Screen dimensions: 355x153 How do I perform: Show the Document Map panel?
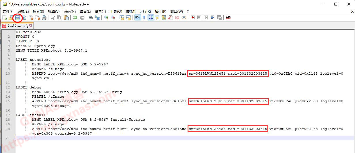pos(164,18)
